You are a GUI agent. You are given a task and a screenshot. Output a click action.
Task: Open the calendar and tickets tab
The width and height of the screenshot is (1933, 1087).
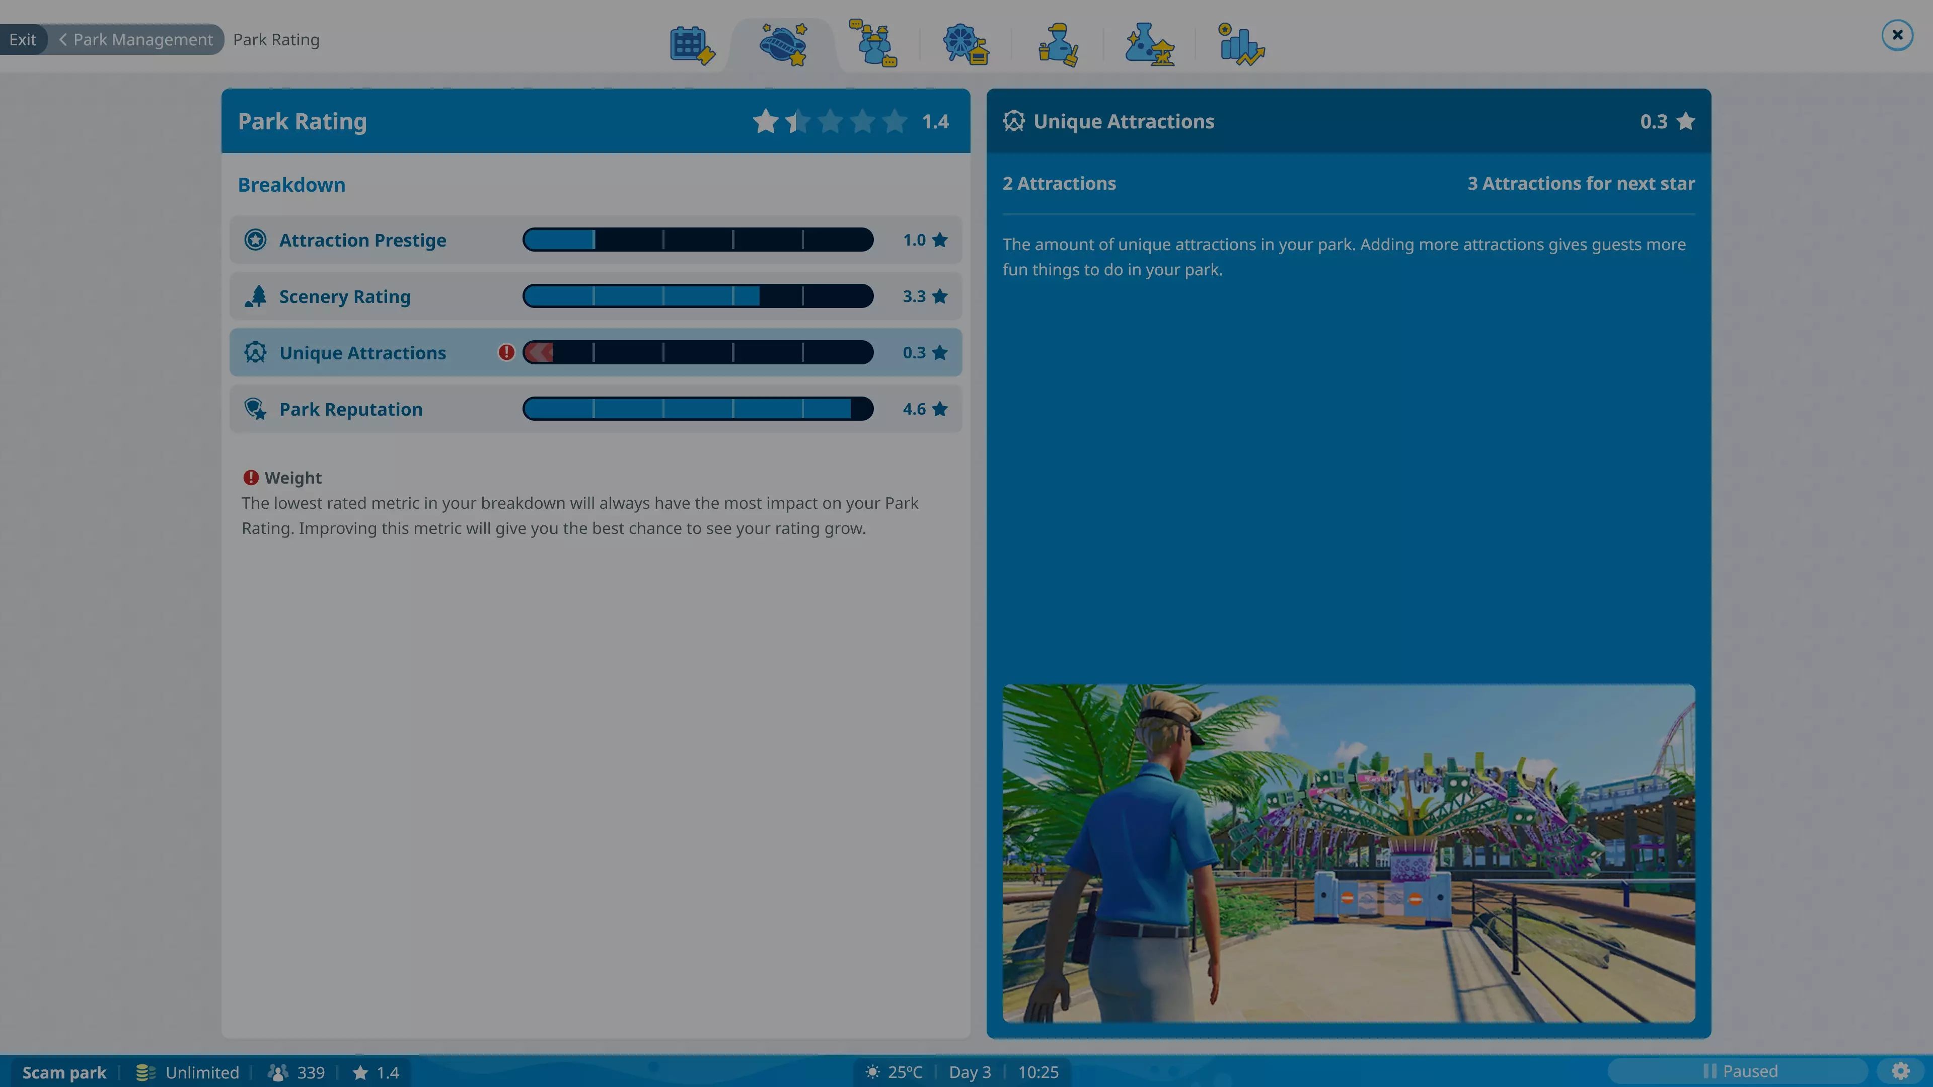pyautogui.click(x=691, y=45)
